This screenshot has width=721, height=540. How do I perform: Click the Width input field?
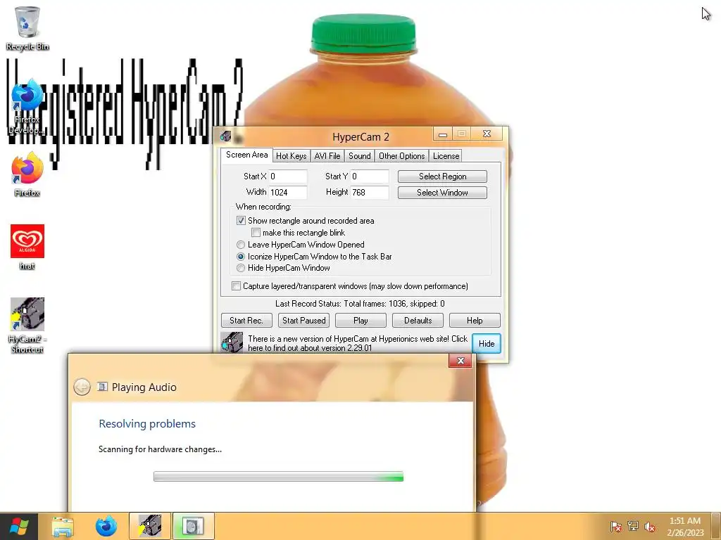tap(288, 193)
